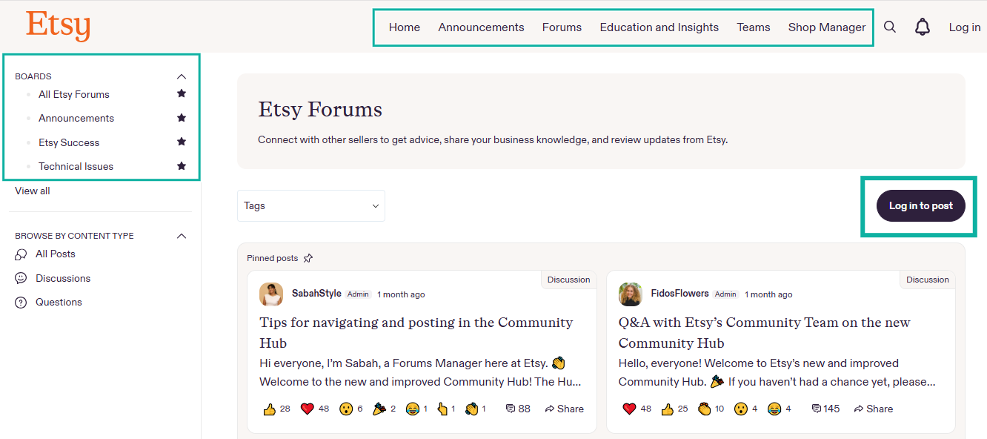
Task: Click the pin icon beside Pinned posts
Action: 309,257
